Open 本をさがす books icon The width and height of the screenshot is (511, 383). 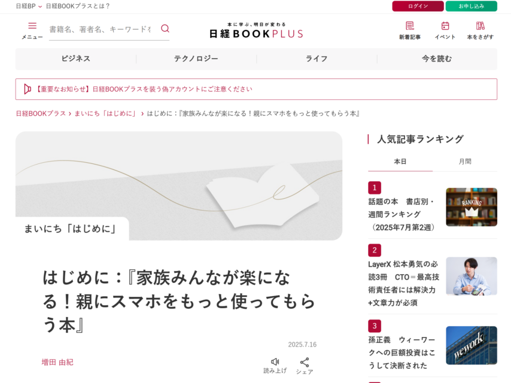pyautogui.click(x=480, y=26)
